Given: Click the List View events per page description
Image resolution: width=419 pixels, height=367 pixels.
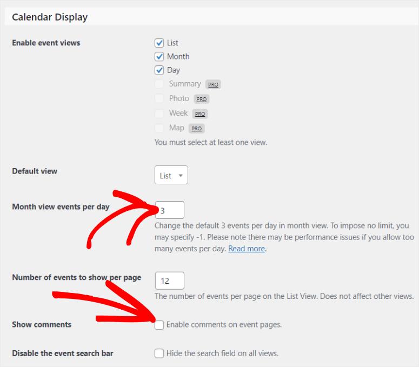Looking at the screenshot, I should (x=284, y=296).
